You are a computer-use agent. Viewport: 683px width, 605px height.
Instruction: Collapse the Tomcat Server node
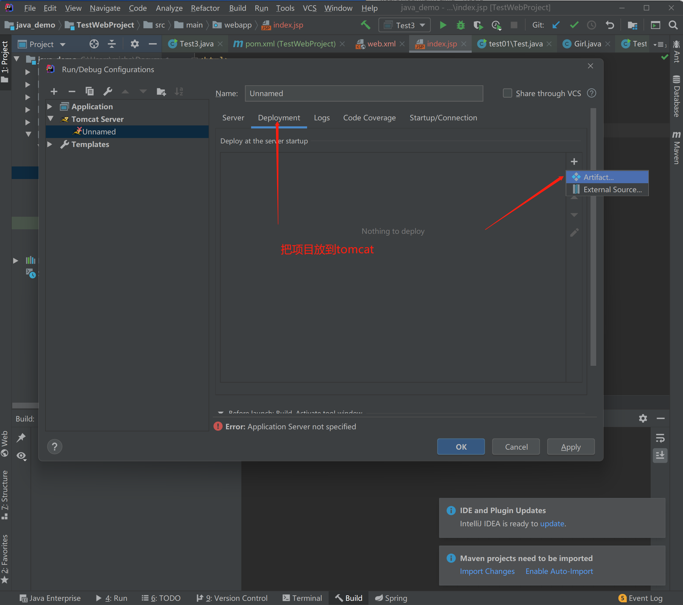tap(51, 119)
